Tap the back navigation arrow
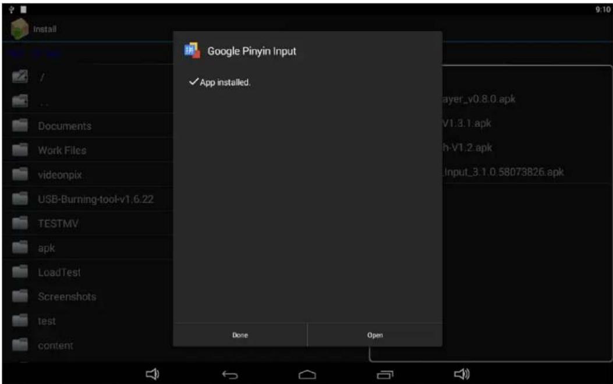The image size is (613, 384). pos(230,375)
